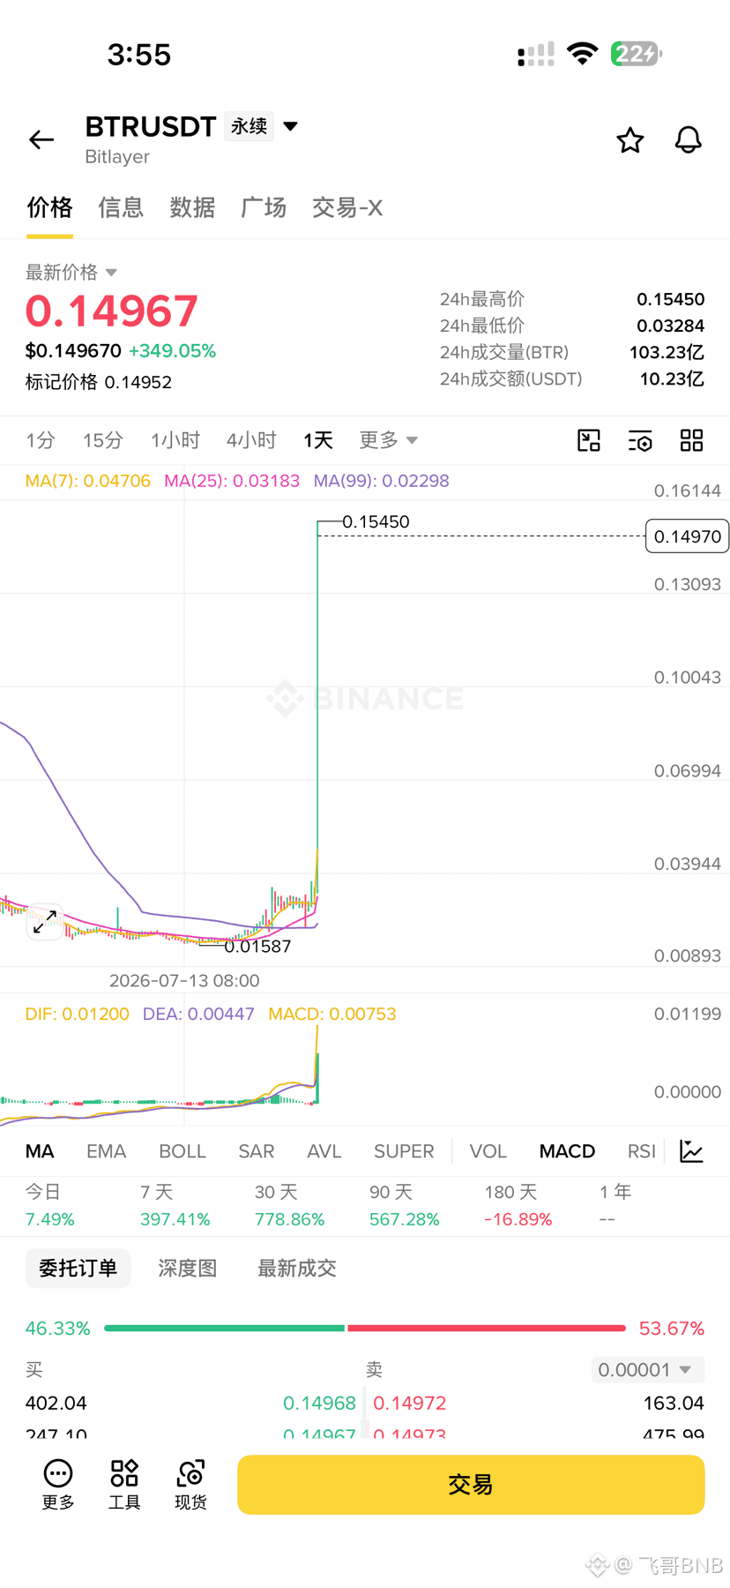Tap the battery status icon
This screenshot has width=730, height=1588.
(x=636, y=54)
